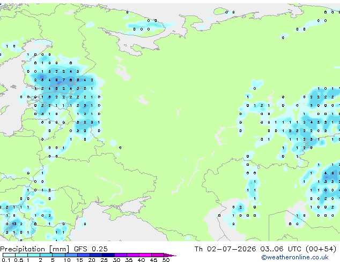Viewport: 340px width, 262px height.
Task: Click the '40' legend scale label
Action: tap(141, 260)
